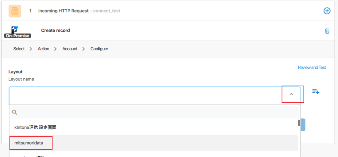Open the Incoming HTTP Request step
This screenshot has width=338, height=157.
point(63,11)
